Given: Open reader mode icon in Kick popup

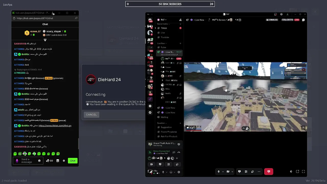Looking at the screenshot, I should tap(76, 18).
